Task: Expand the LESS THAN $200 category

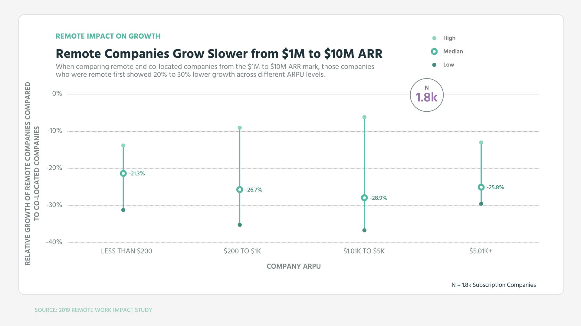Action: click(126, 251)
